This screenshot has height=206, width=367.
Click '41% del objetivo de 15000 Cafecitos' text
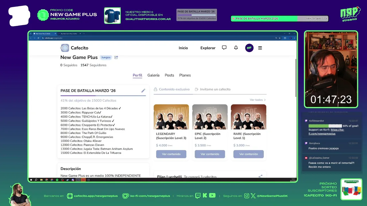tap(88, 101)
